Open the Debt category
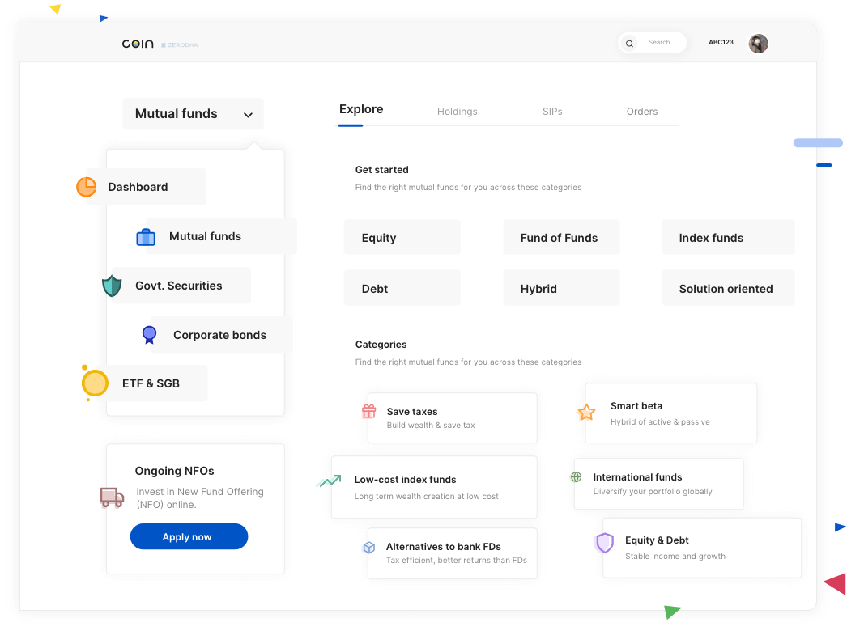This screenshot has width=847, height=631. pyautogui.click(x=402, y=288)
